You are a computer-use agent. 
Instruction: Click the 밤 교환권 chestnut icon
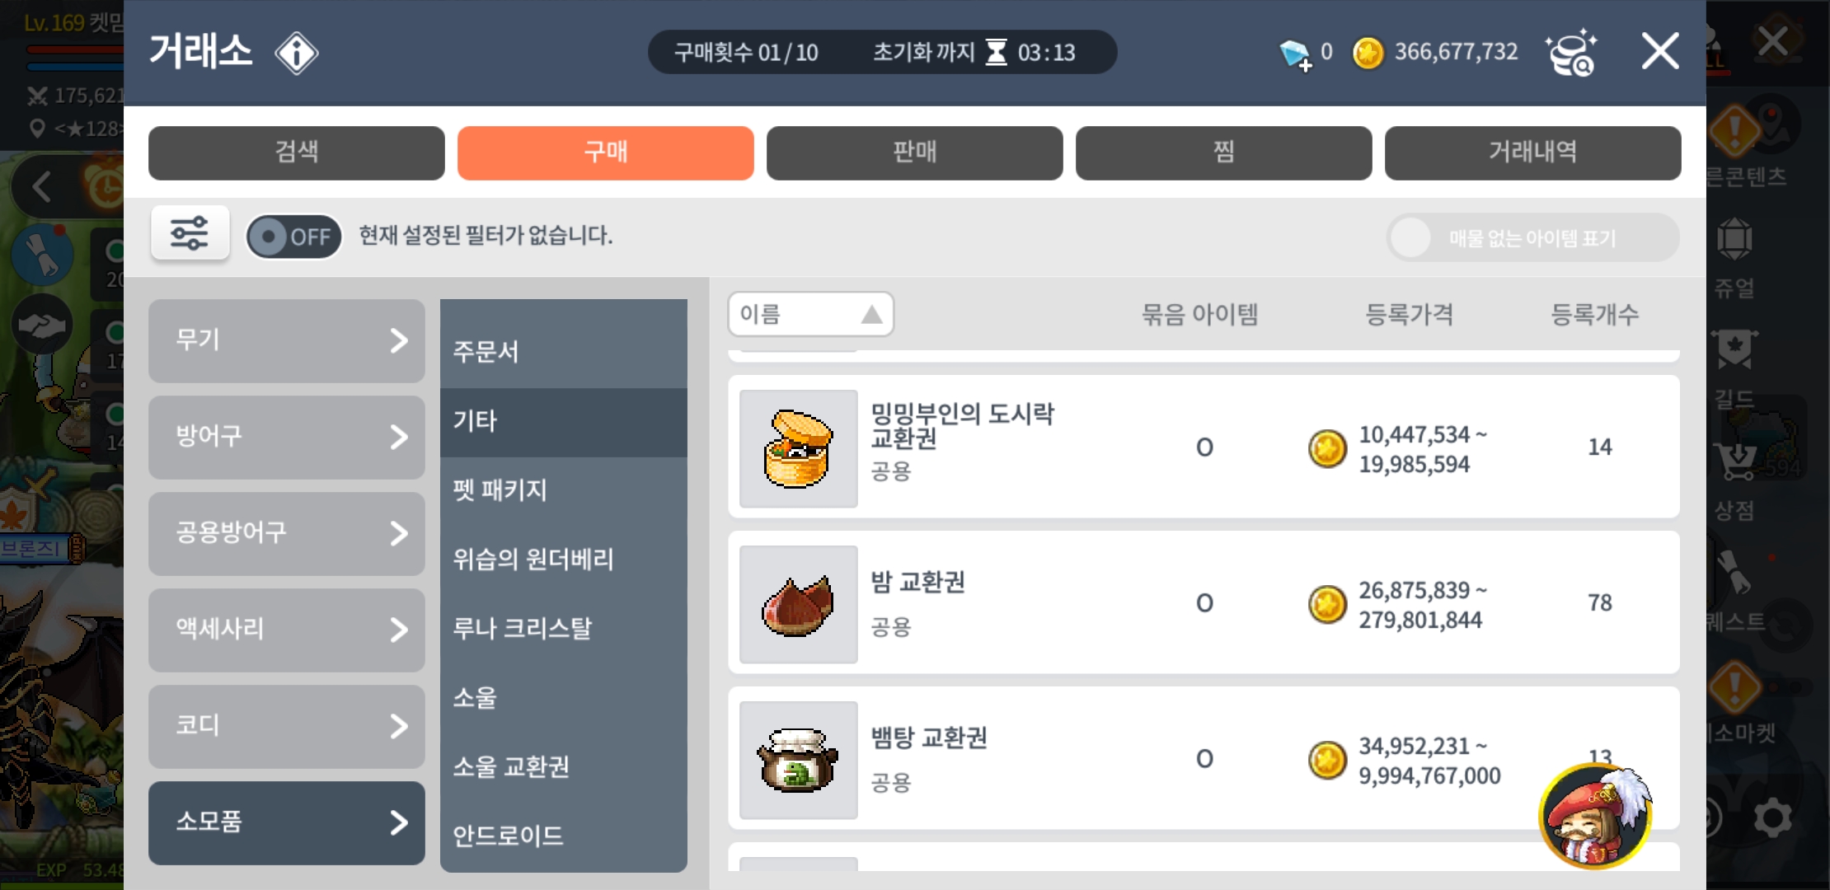pos(798,604)
